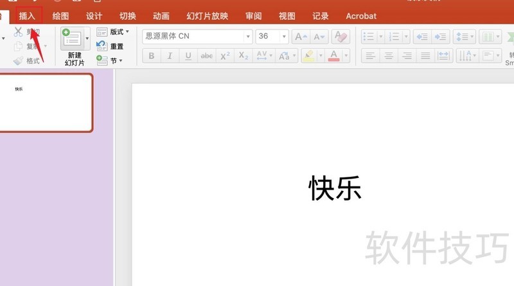Clear all formatting with eraser icon
514x286 pixels.
(341, 37)
